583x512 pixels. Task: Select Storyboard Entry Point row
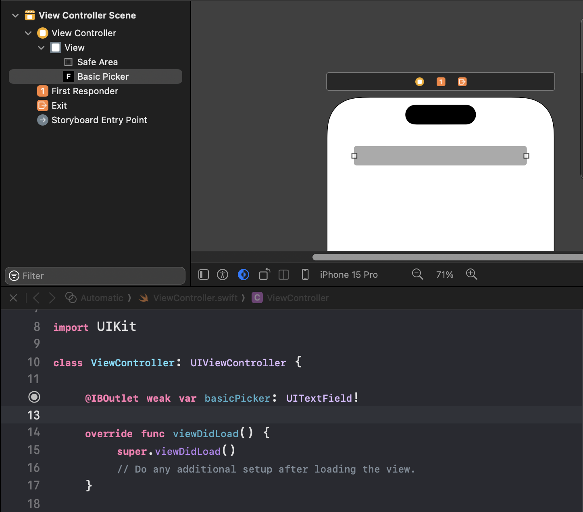pyautogui.click(x=96, y=120)
